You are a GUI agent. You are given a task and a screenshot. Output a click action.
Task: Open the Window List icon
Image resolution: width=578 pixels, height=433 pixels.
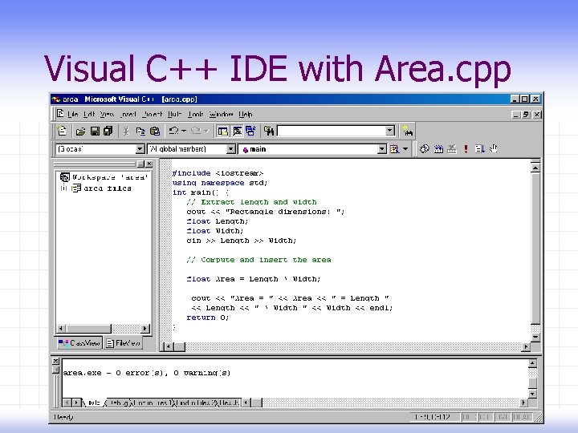click(x=250, y=131)
